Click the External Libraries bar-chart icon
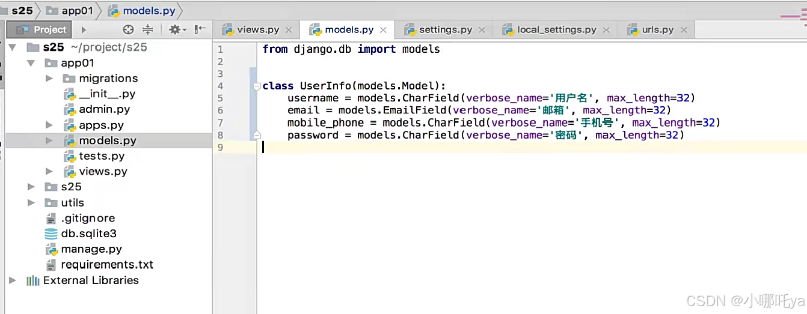This screenshot has height=314, width=807. (x=33, y=280)
